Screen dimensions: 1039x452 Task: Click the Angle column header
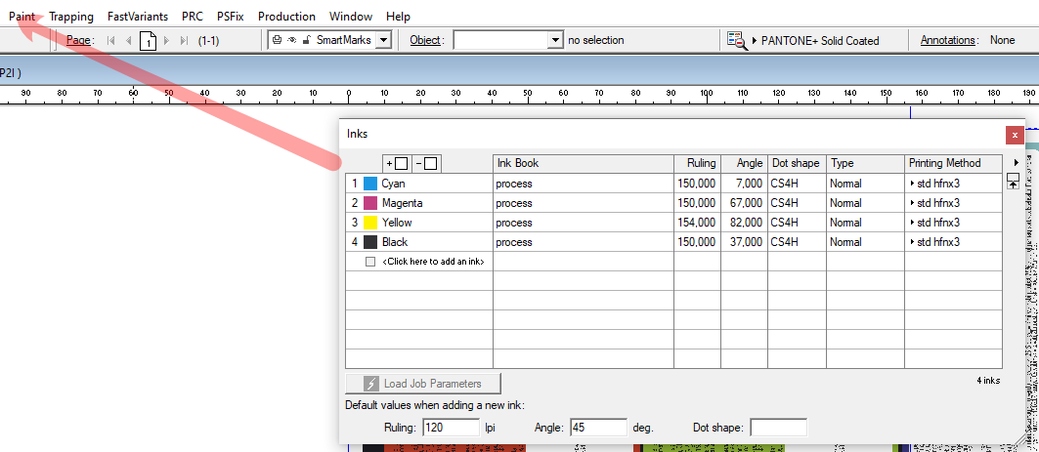(x=744, y=163)
